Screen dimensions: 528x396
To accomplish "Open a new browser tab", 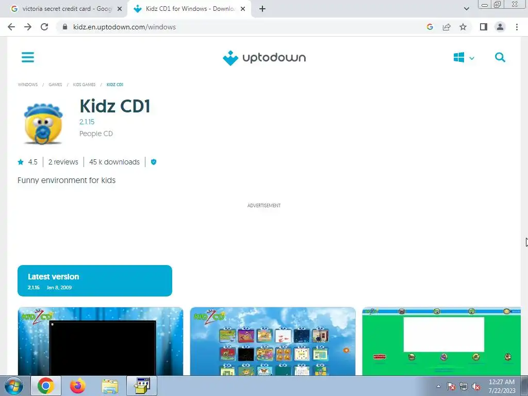I will [262, 9].
